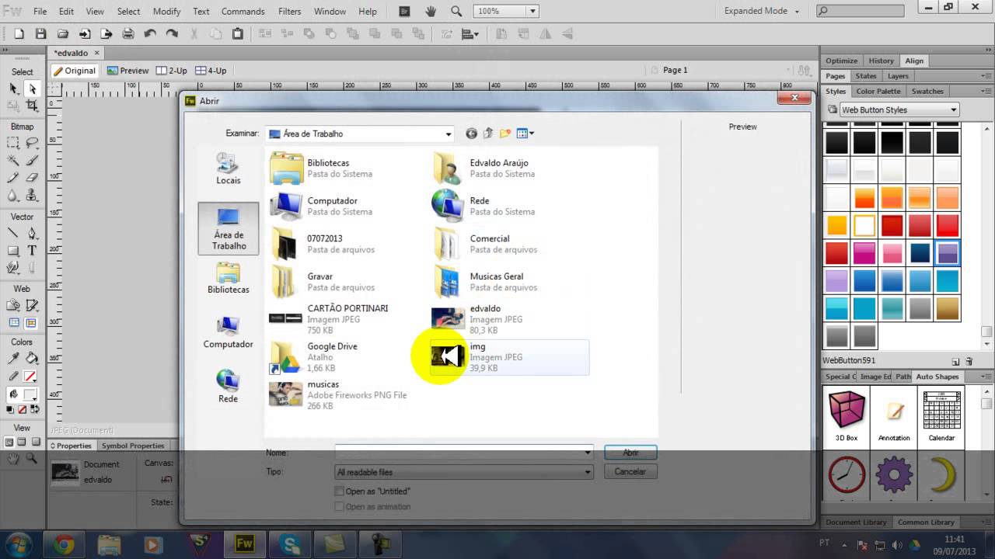995x559 pixels.
Task: Pick the Rubber Stamp tool
Action: pos(32,196)
